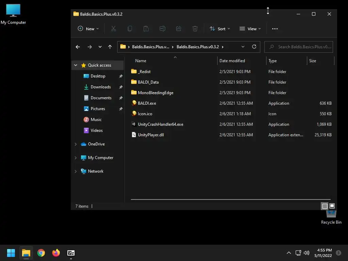Click the notification count badge

(338, 253)
